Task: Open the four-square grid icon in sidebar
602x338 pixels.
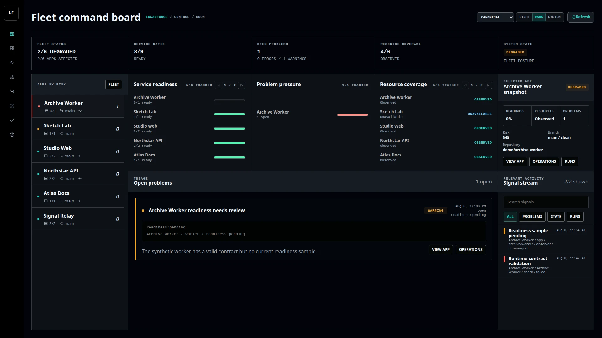Action: (x=12, y=48)
